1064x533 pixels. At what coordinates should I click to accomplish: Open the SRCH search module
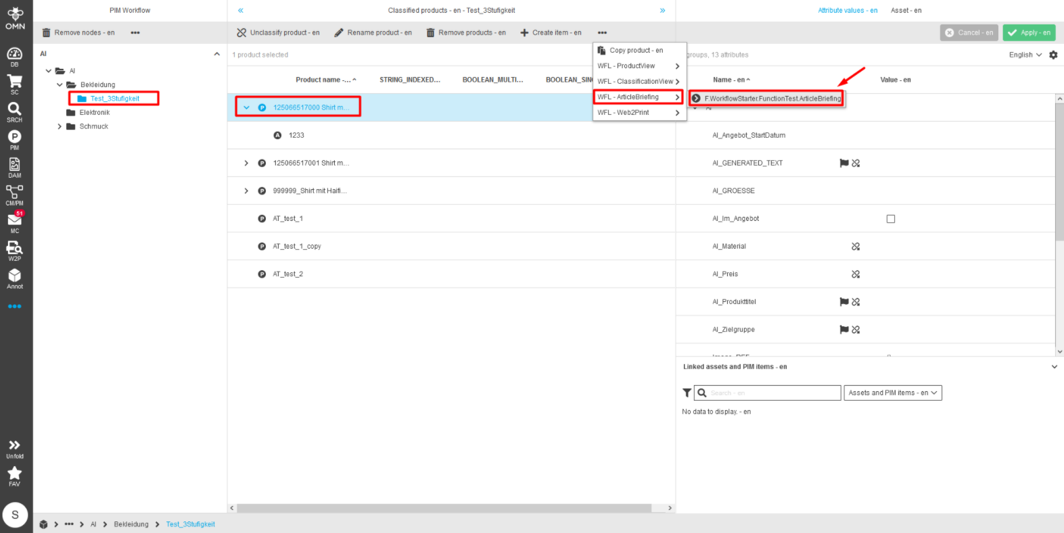(x=14, y=112)
